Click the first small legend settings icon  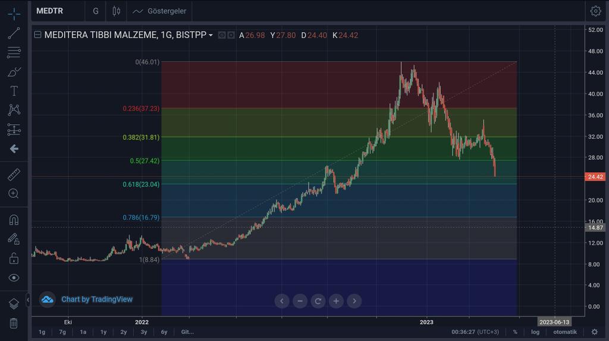[x=222, y=35]
